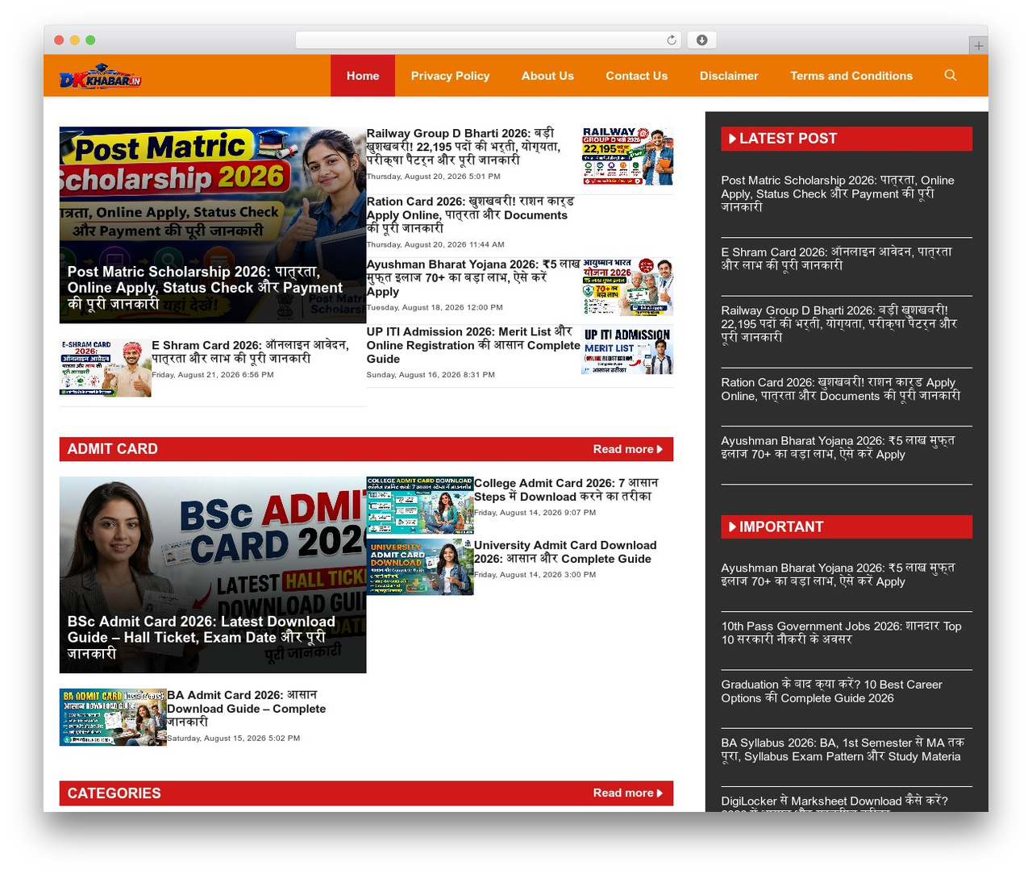Click the E Shram Card thumbnail image
The image size is (1032, 874).
click(106, 368)
